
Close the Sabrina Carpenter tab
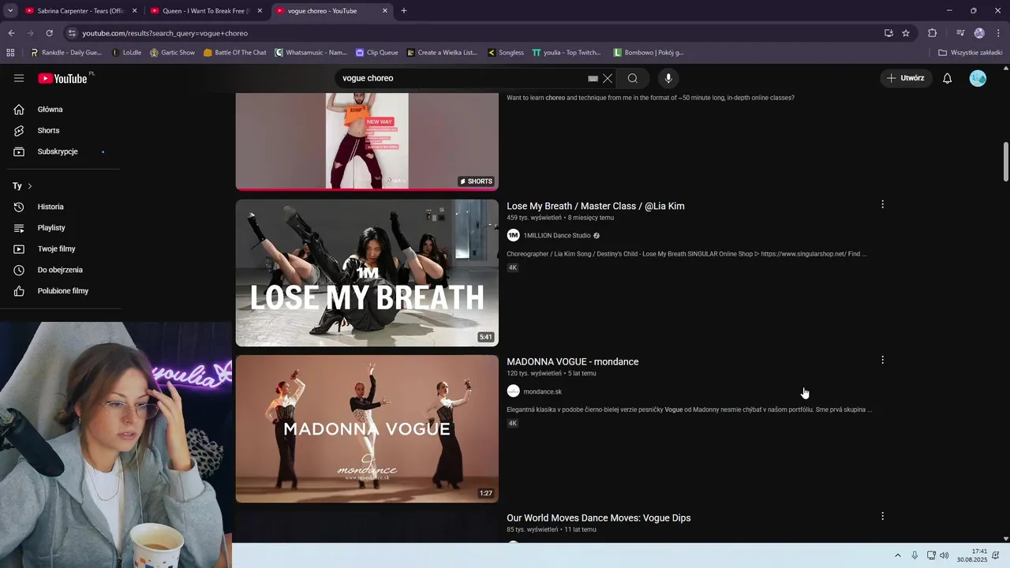tap(134, 11)
